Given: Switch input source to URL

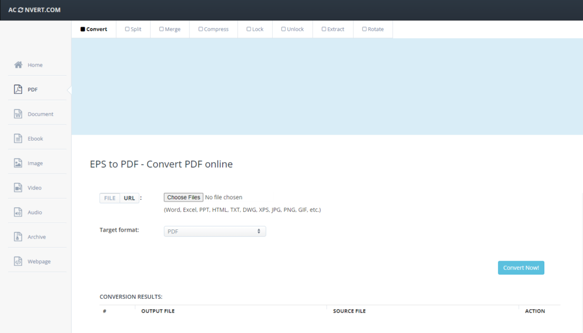Looking at the screenshot, I should 129,198.
